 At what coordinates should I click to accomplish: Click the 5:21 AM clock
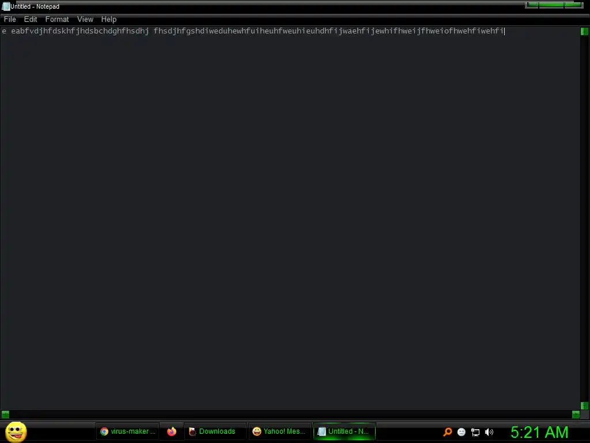pos(539,432)
